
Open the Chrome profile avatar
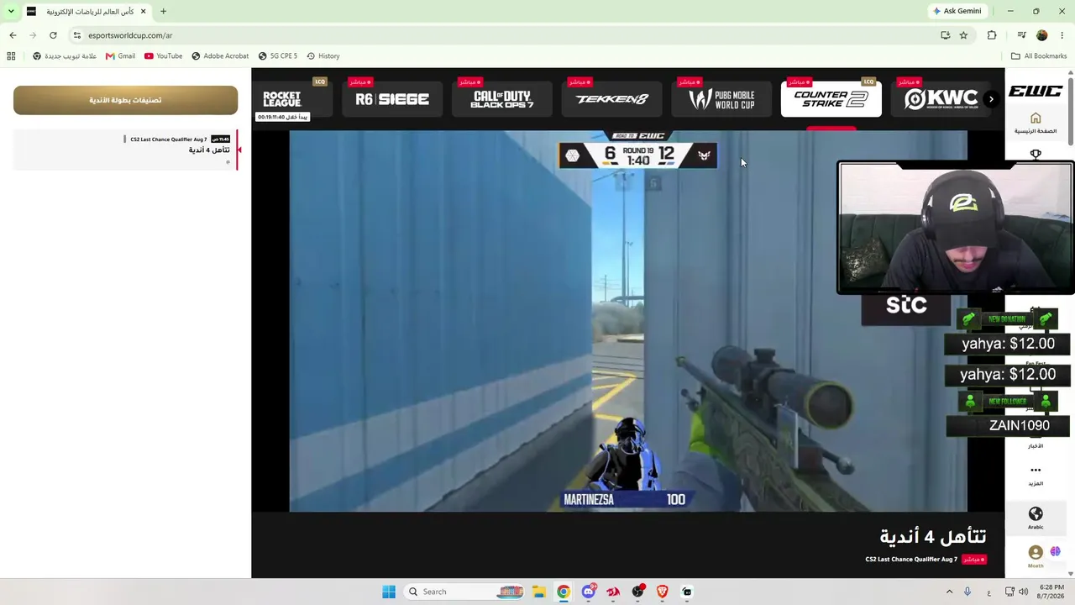pyautogui.click(x=1042, y=35)
